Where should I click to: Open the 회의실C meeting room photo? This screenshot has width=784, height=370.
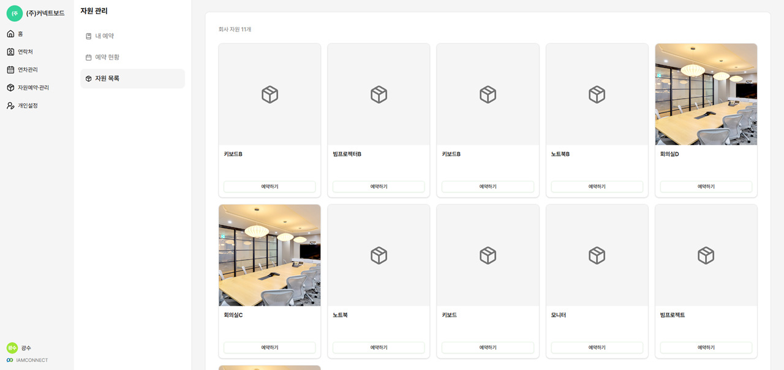[269, 255]
